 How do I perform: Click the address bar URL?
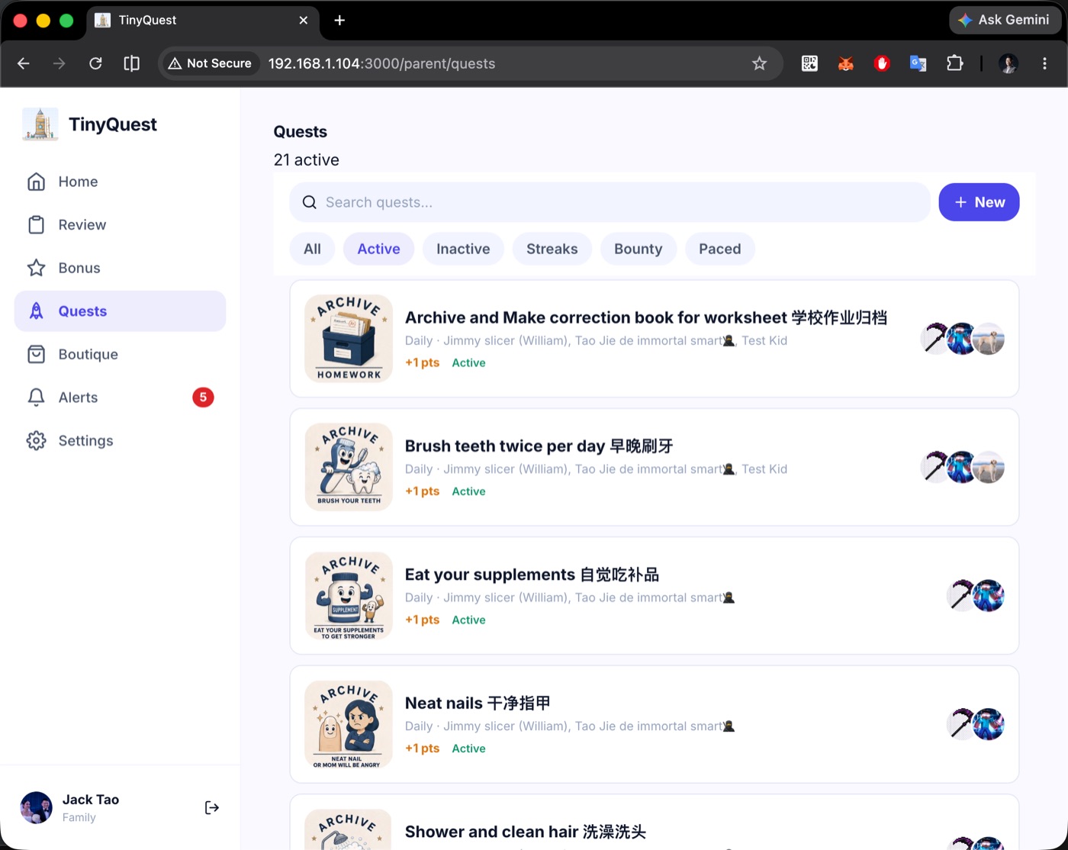381,63
